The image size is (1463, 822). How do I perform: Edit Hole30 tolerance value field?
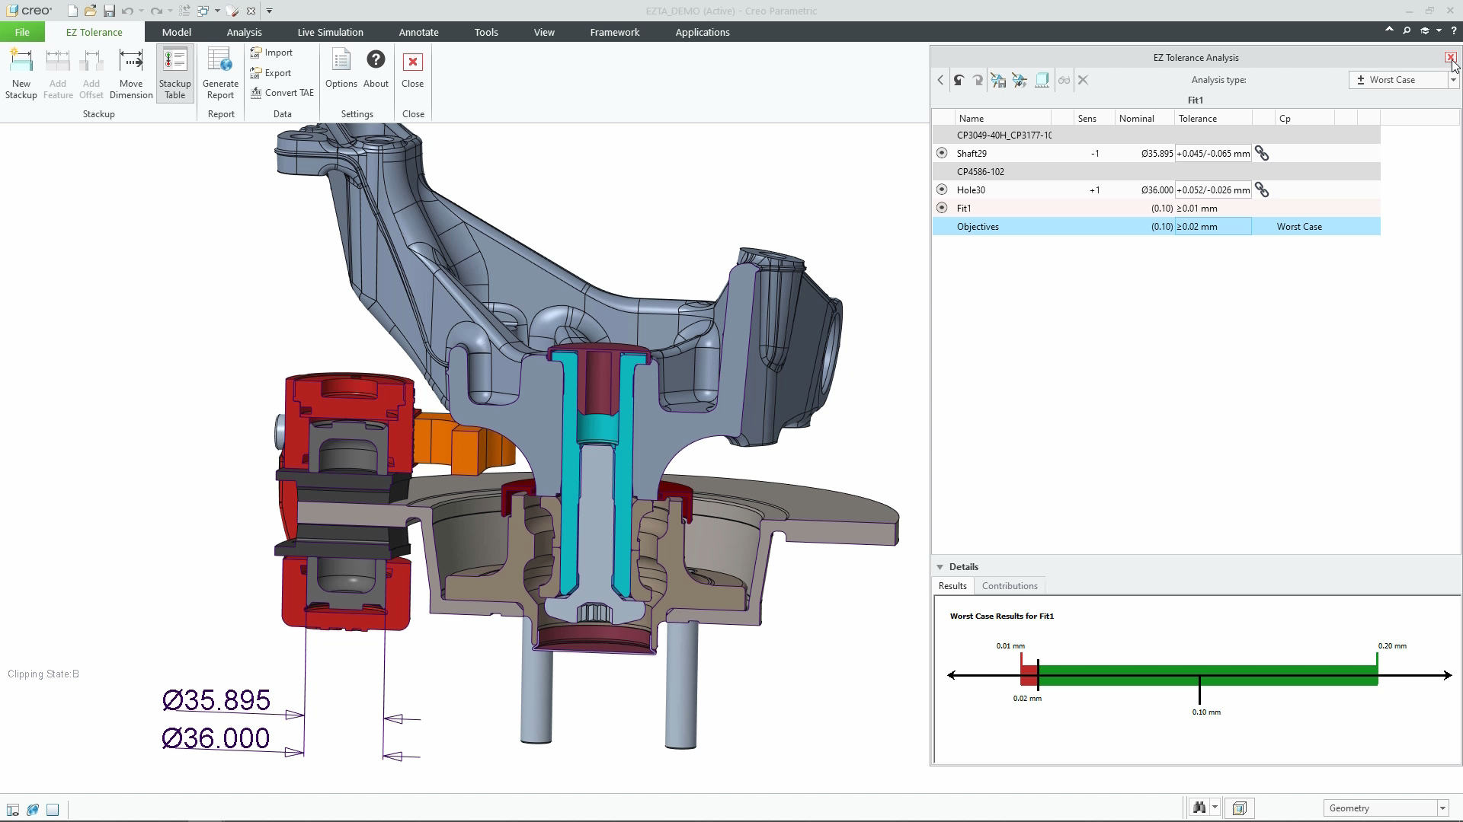point(1213,190)
